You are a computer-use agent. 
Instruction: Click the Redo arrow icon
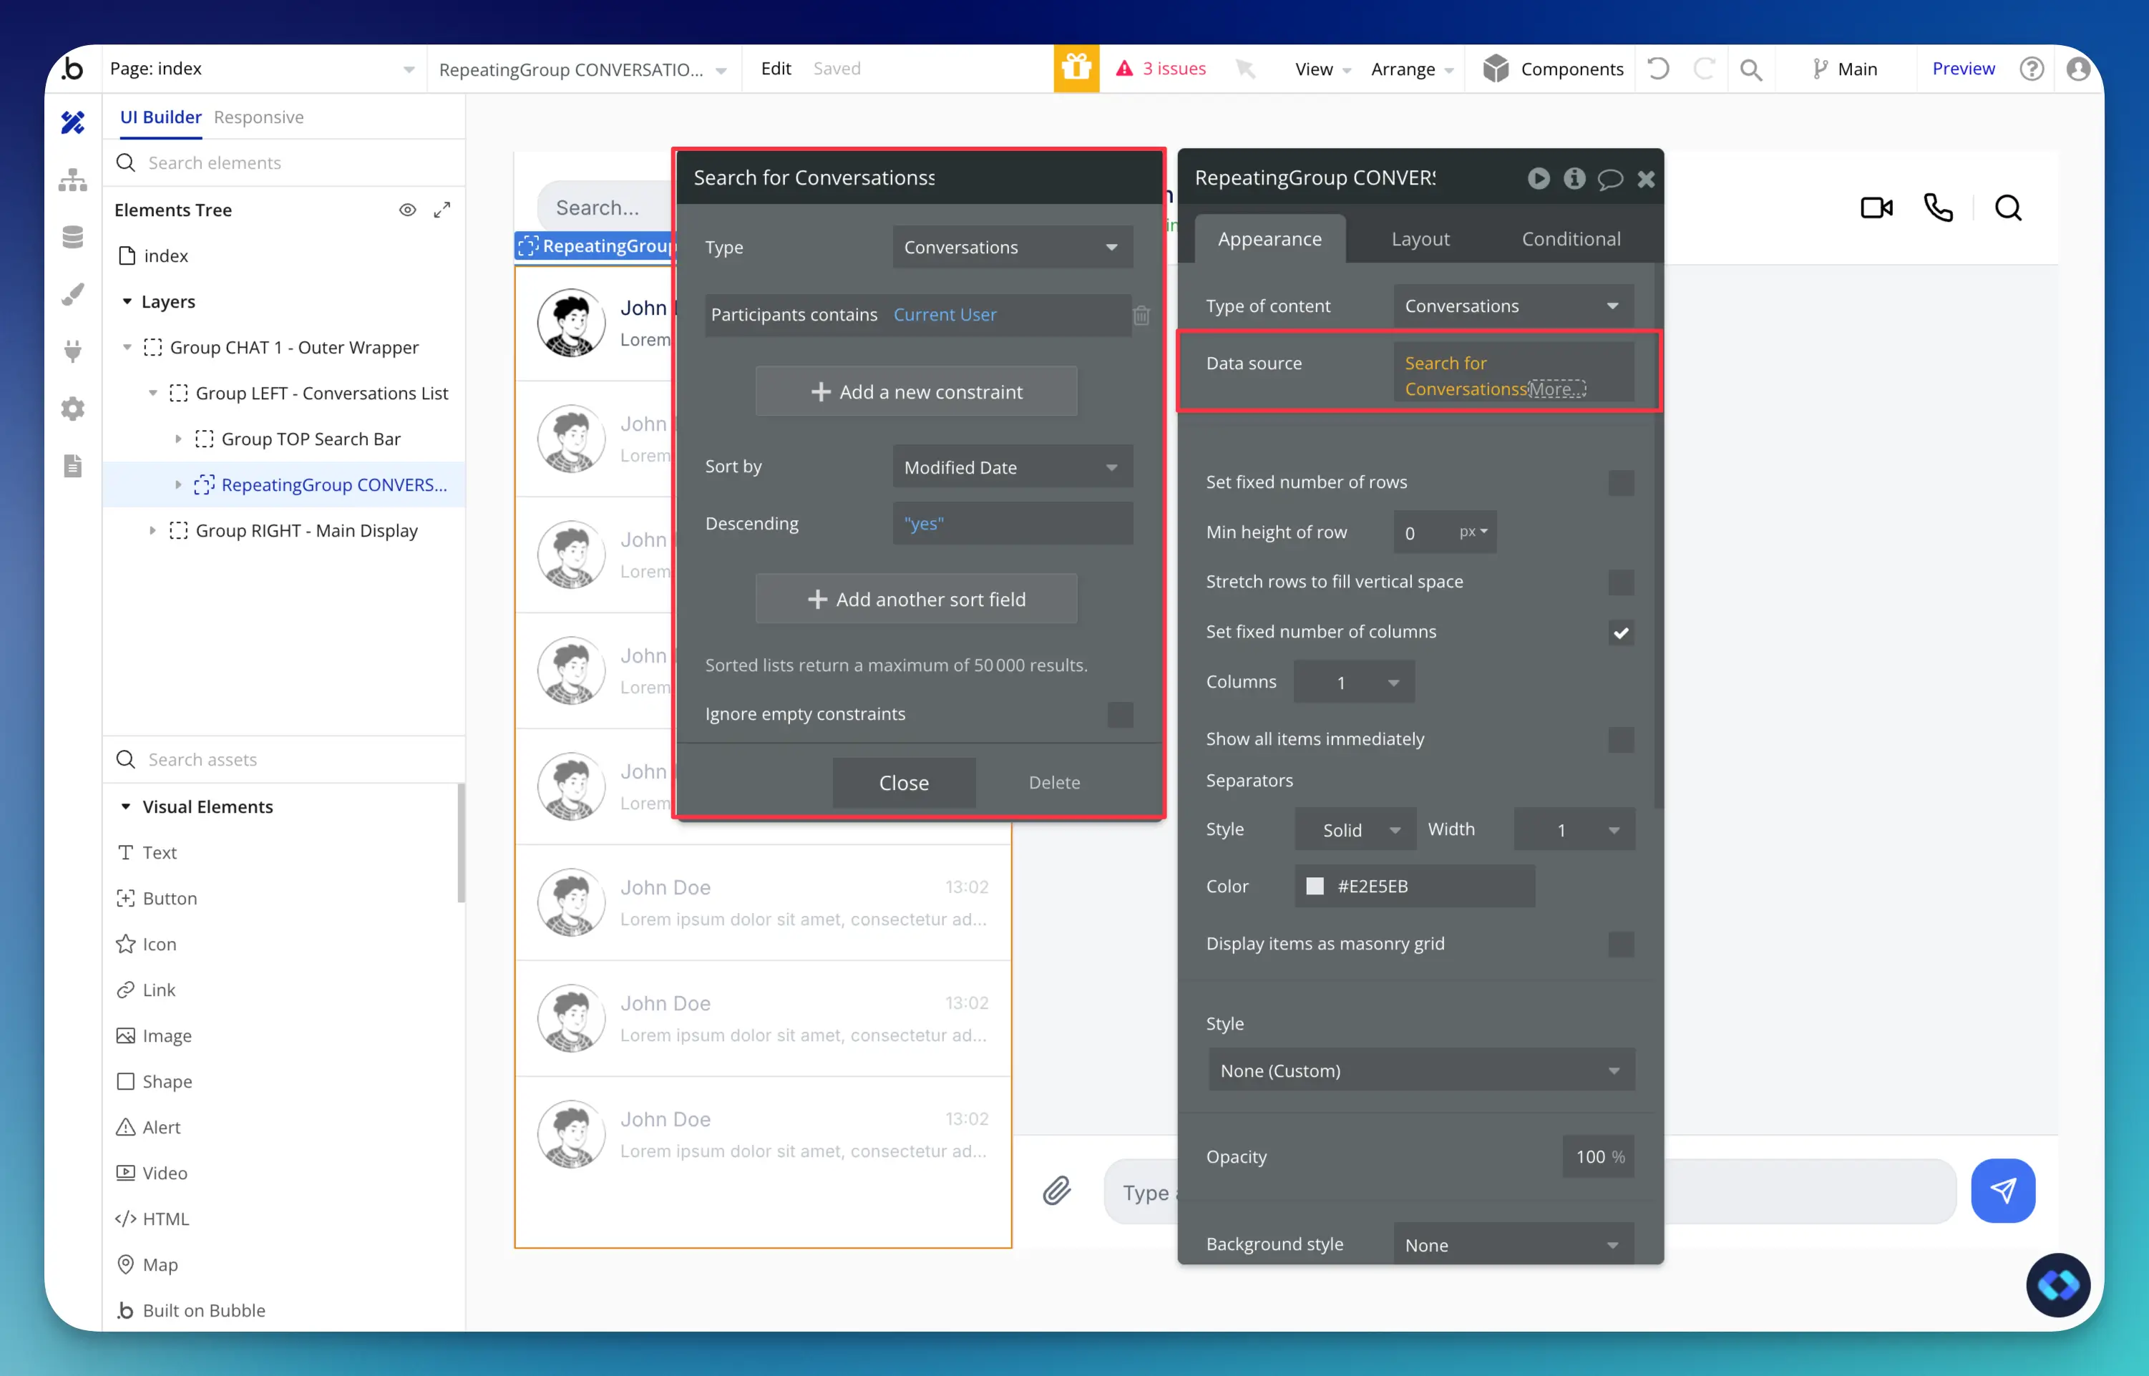pyautogui.click(x=1704, y=69)
